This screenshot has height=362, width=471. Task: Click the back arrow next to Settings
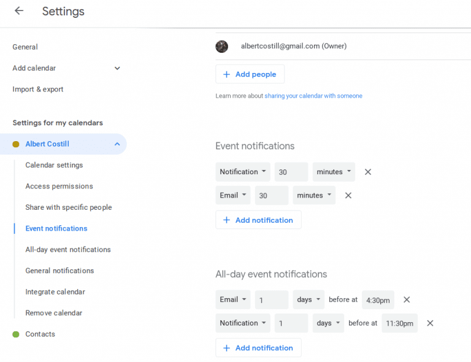click(x=19, y=11)
